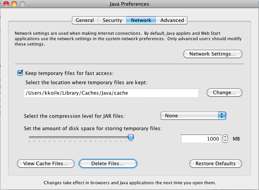Open the Security tab
Viewport: 259px width, 190px height.
(112, 20)
